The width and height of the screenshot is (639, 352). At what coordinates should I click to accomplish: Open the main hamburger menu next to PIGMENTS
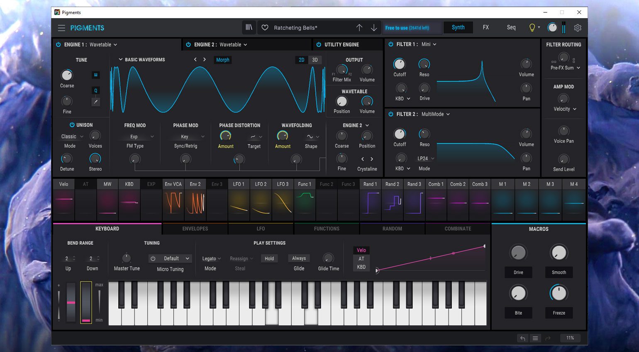61,28
